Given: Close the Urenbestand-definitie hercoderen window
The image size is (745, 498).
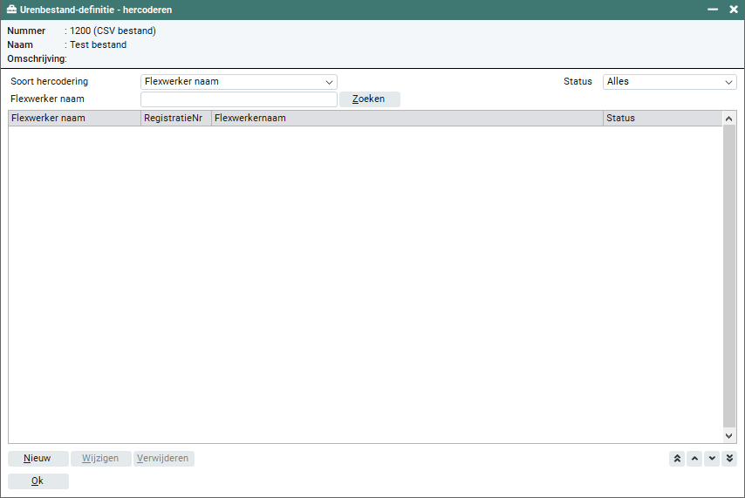Looking at the screenshot, I should [733, 10].
